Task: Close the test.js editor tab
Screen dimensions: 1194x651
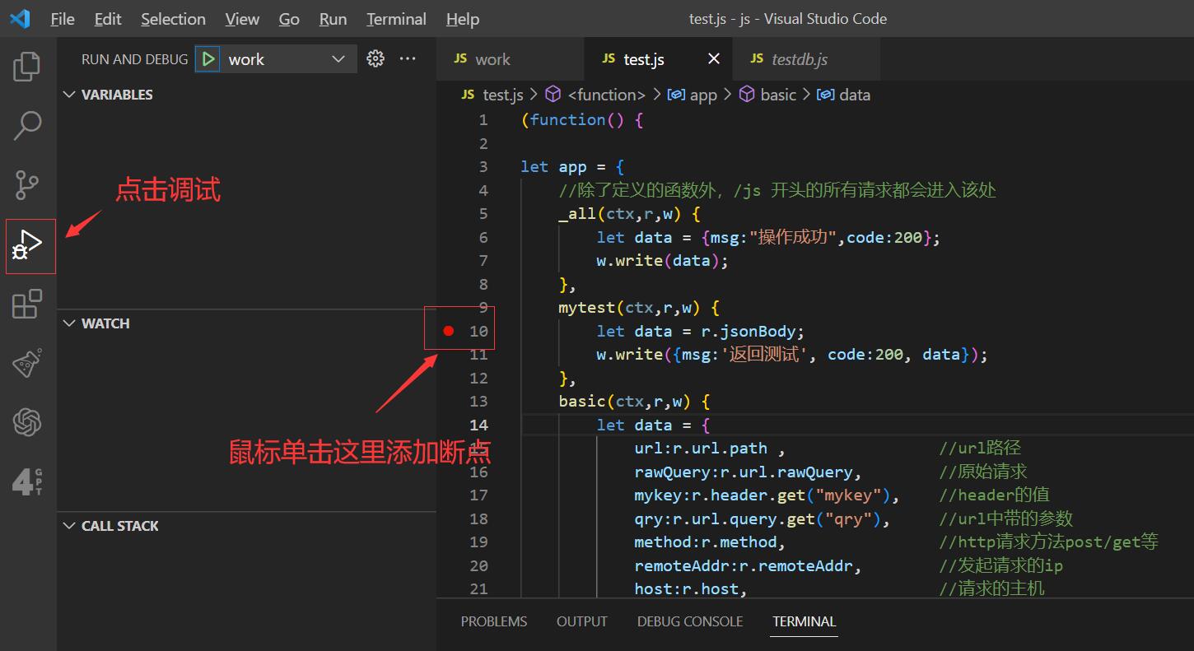Action: 714,59
